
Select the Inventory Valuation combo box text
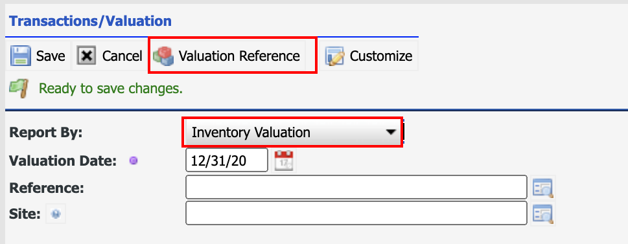(x=251, y=133)
